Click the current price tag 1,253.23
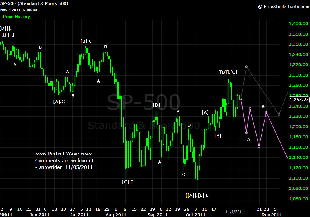 click(x=299, y=100)
